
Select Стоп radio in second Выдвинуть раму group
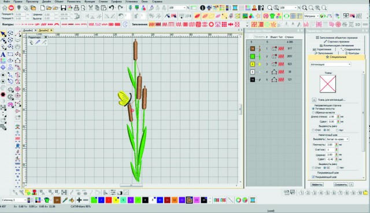pos(313,168)
